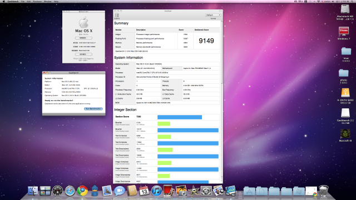Open Spaces grid icon in the dock
The height and width of the screenshot is (200, 356).
(x=45, y=191)
